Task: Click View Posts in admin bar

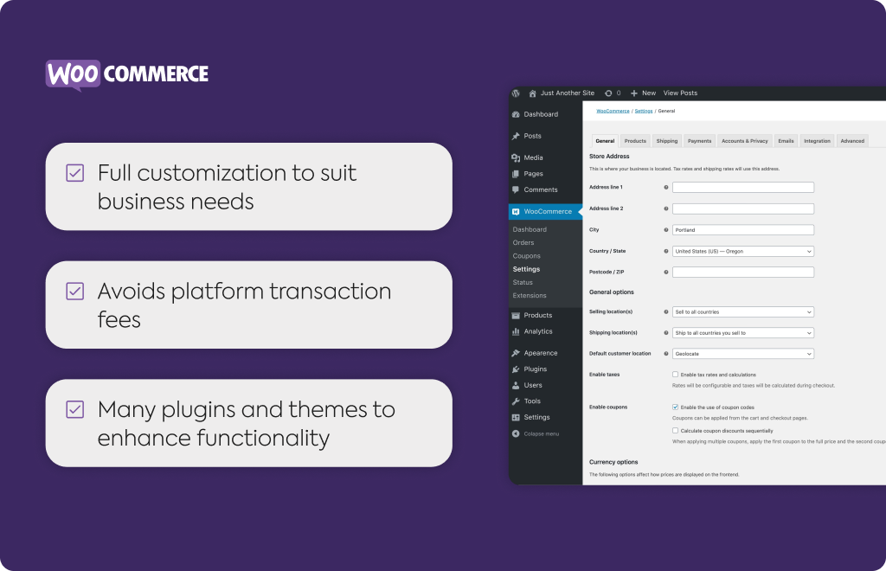Action: click(x=680, y=93)
